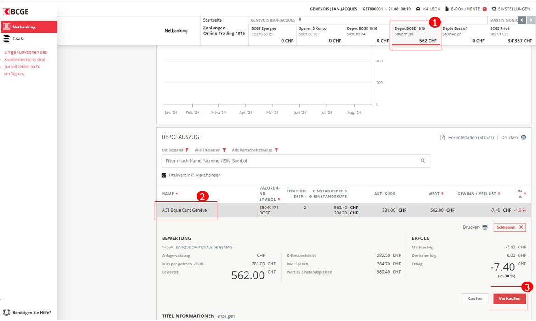This screenshot has height=321, width=536.
Task: Click the BANQUE CANTONALE DE GENÈVE valor name
Action: (x=204, y=247)
